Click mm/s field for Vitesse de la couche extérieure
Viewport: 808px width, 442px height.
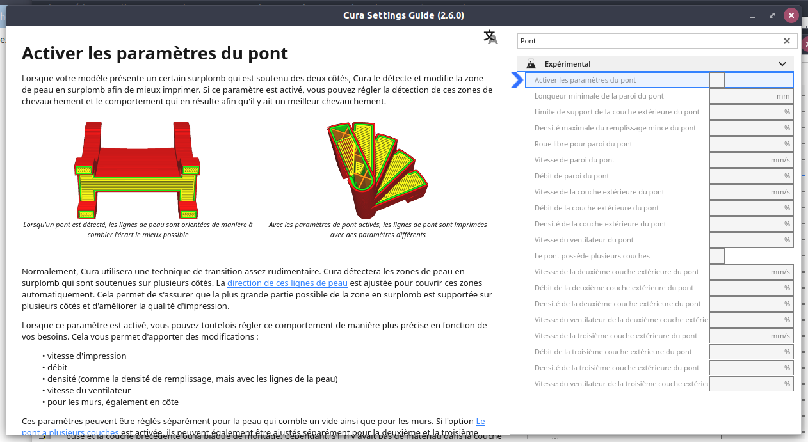[x=752, y=192]
